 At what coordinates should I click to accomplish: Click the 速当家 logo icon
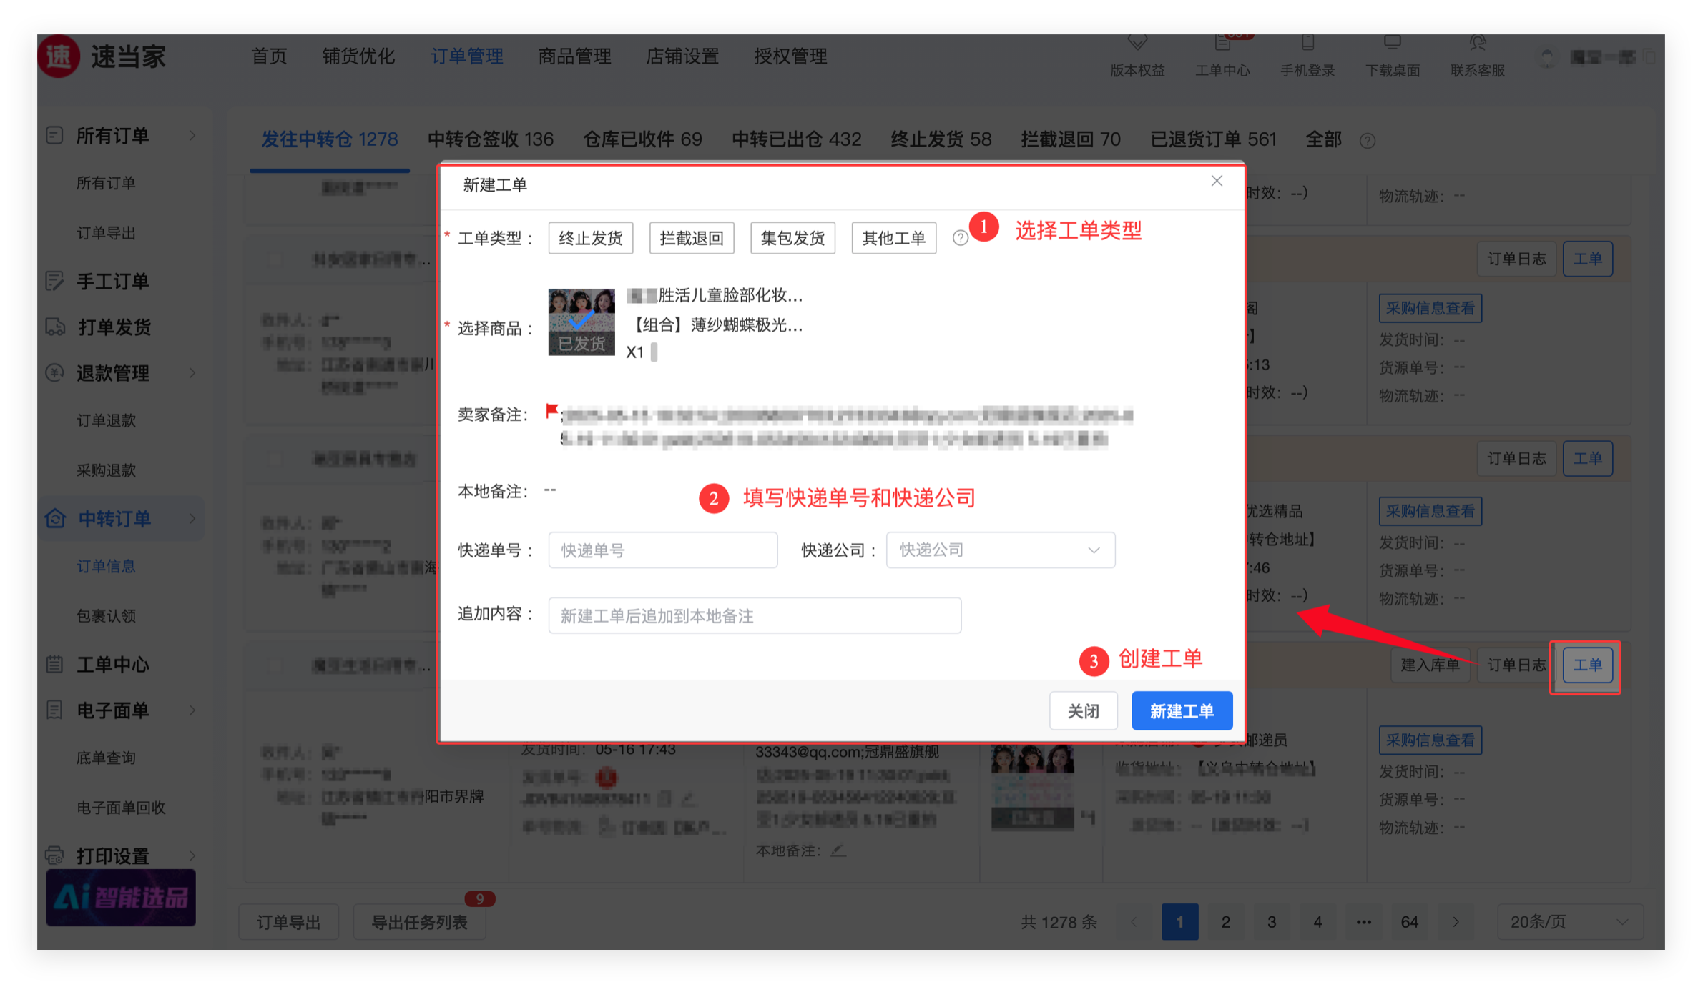pyautogui.click(x=59, y=56)
